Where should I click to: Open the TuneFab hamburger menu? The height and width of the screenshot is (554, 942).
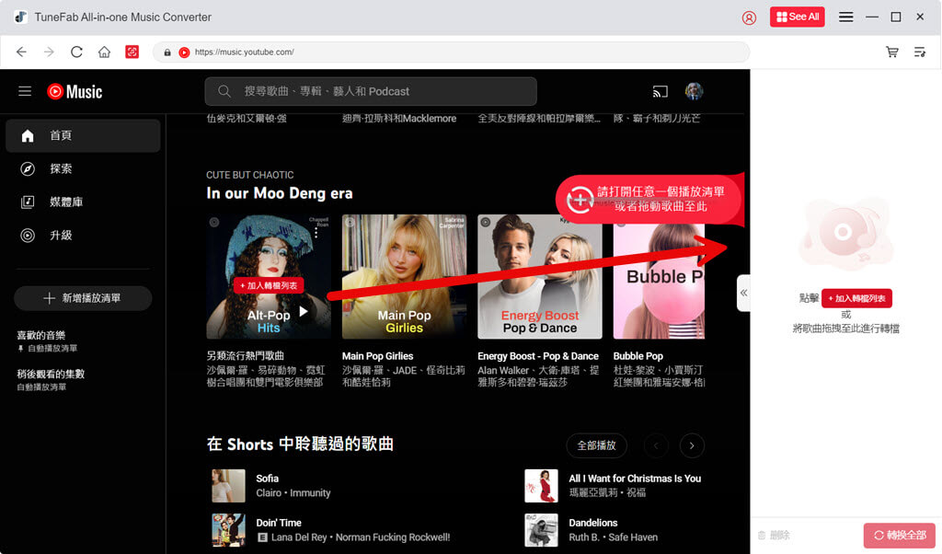point(846,17)
